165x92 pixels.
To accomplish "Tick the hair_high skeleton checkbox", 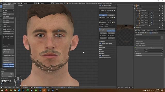I will pos(4,38).
